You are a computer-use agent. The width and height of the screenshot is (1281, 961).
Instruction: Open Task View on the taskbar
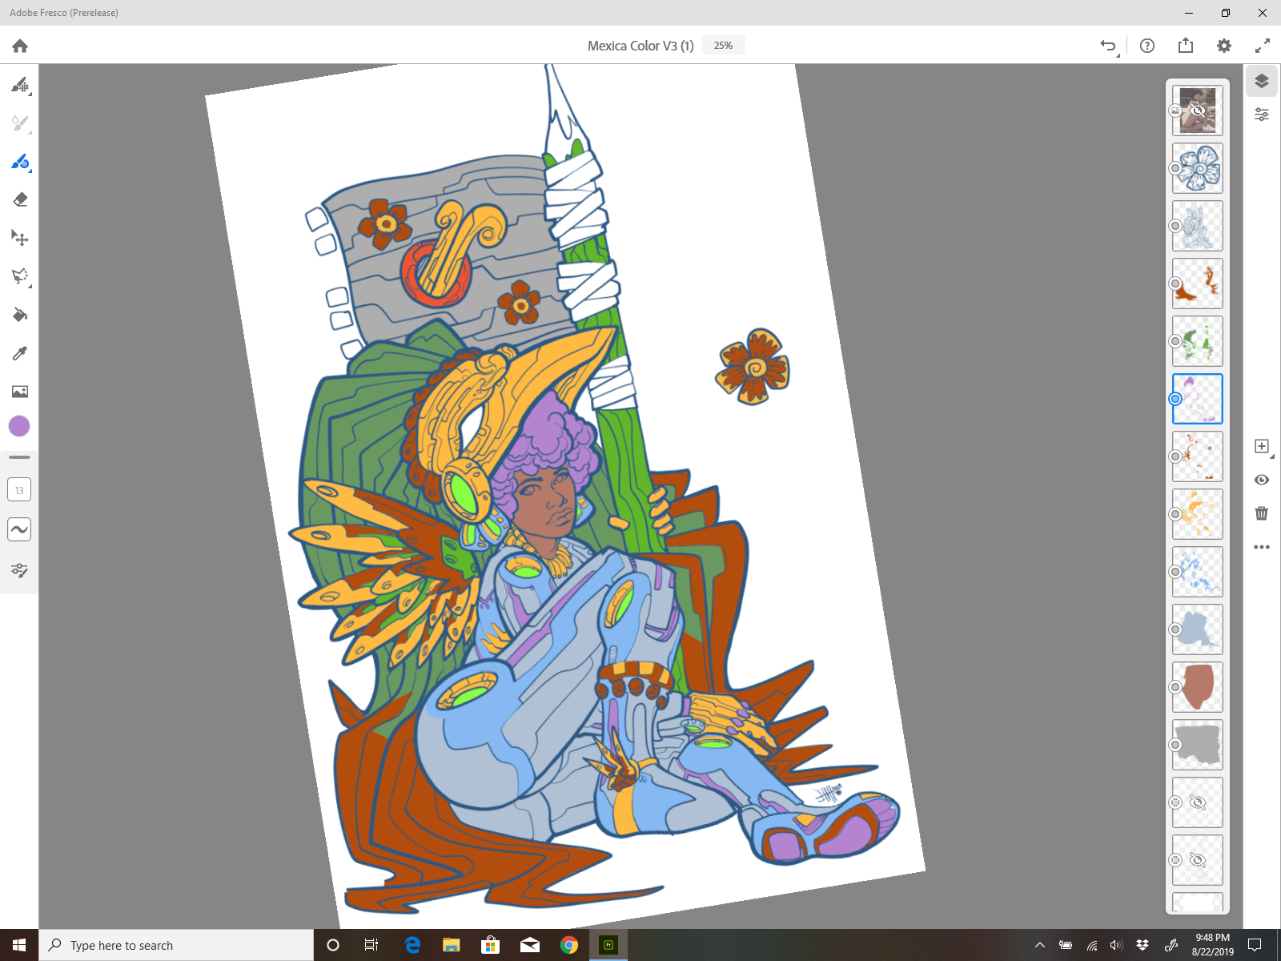point(371,945)
